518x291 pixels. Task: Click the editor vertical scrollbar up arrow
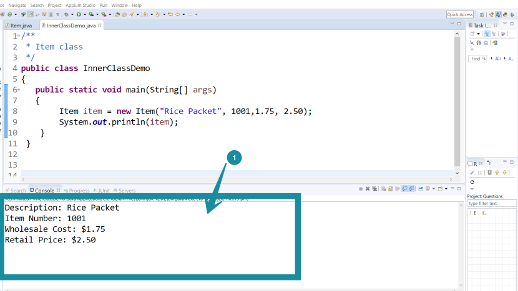point(457,33)
